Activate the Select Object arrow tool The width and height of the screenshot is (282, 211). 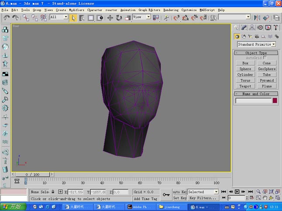click(73, 18)
